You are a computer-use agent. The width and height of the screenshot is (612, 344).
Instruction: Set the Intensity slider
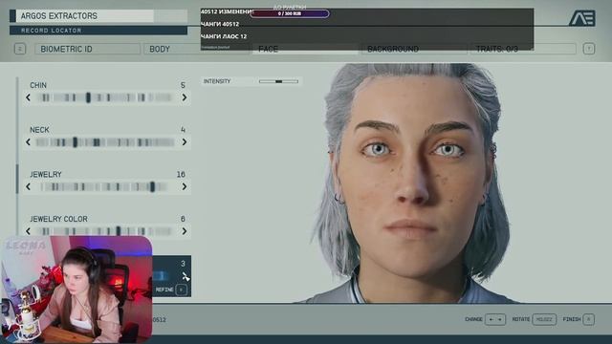[x=278, y=81]
